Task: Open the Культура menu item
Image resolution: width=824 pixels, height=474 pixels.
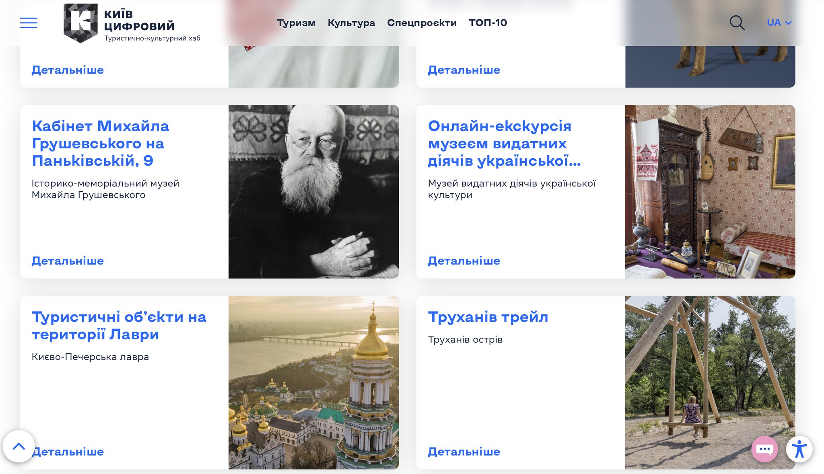Action: (351, 23)
